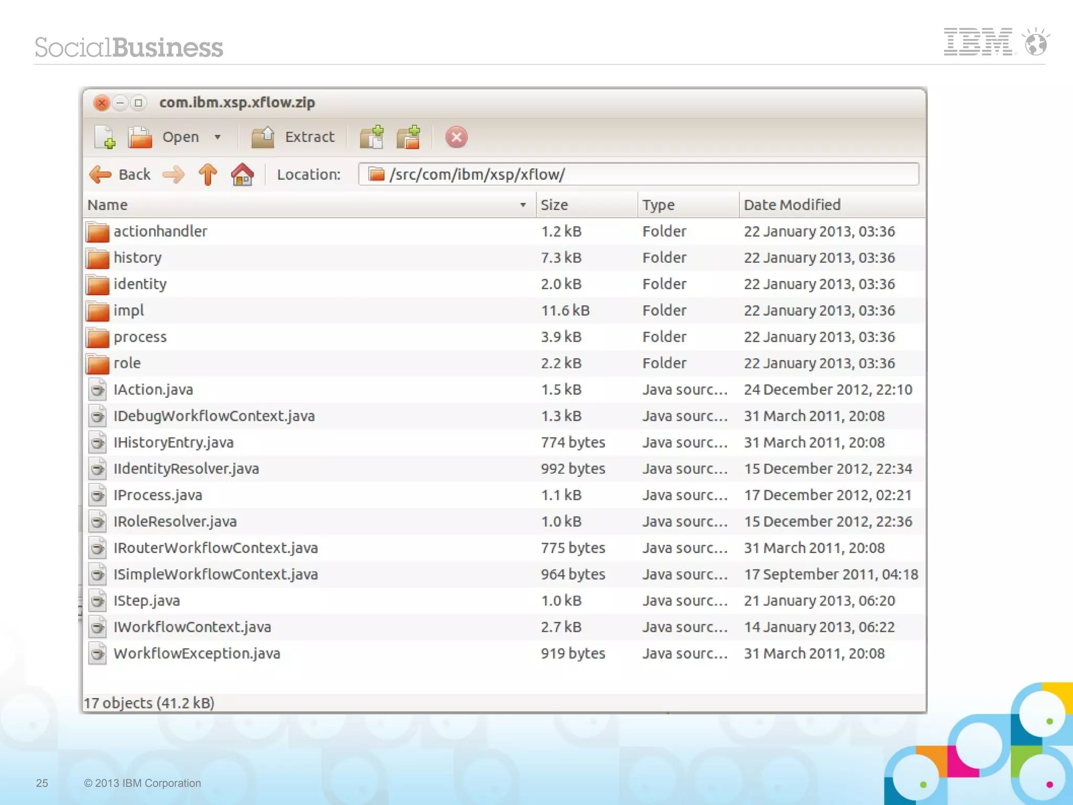The image size is (1073, 805).
Task: Click the Open archive folder icon
Action: pos(140,137)
